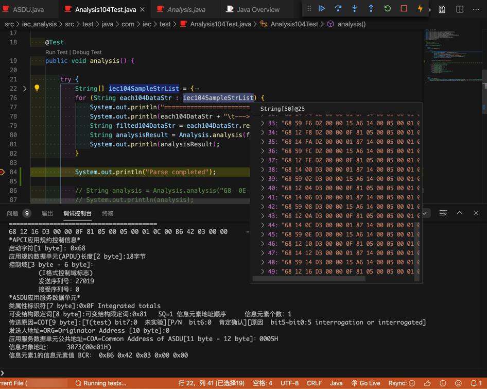Click Step Into in debug toolbar

355,9
